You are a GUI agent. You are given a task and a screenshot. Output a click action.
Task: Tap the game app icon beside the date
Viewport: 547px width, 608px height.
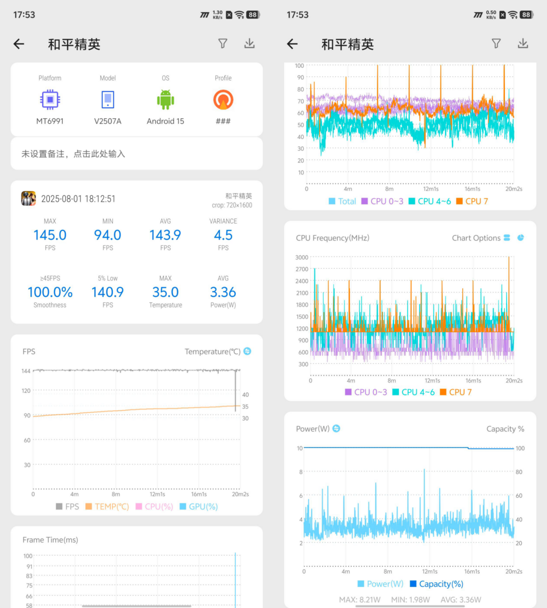[28, 199]
